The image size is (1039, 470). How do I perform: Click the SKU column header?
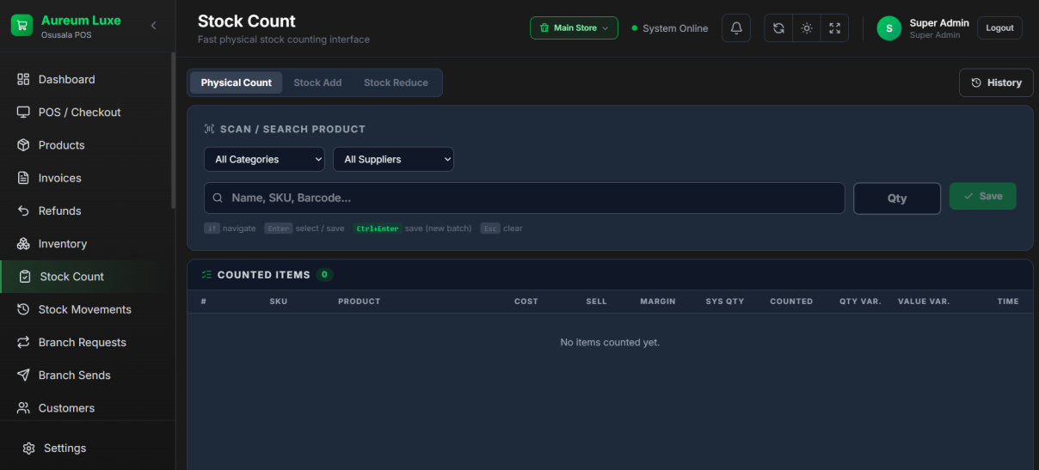[x=279, y=302]
